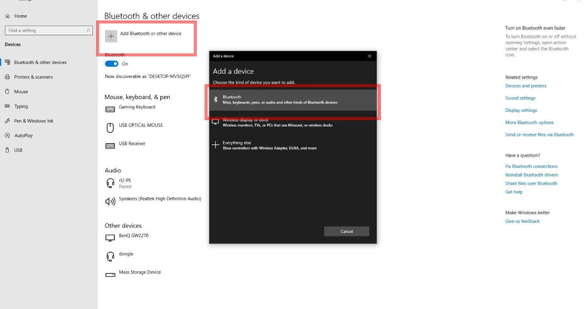The width and height of the screenshot is (586, 309).
Task: Open Sound settings from related settings
Action: tap(520, 98)
